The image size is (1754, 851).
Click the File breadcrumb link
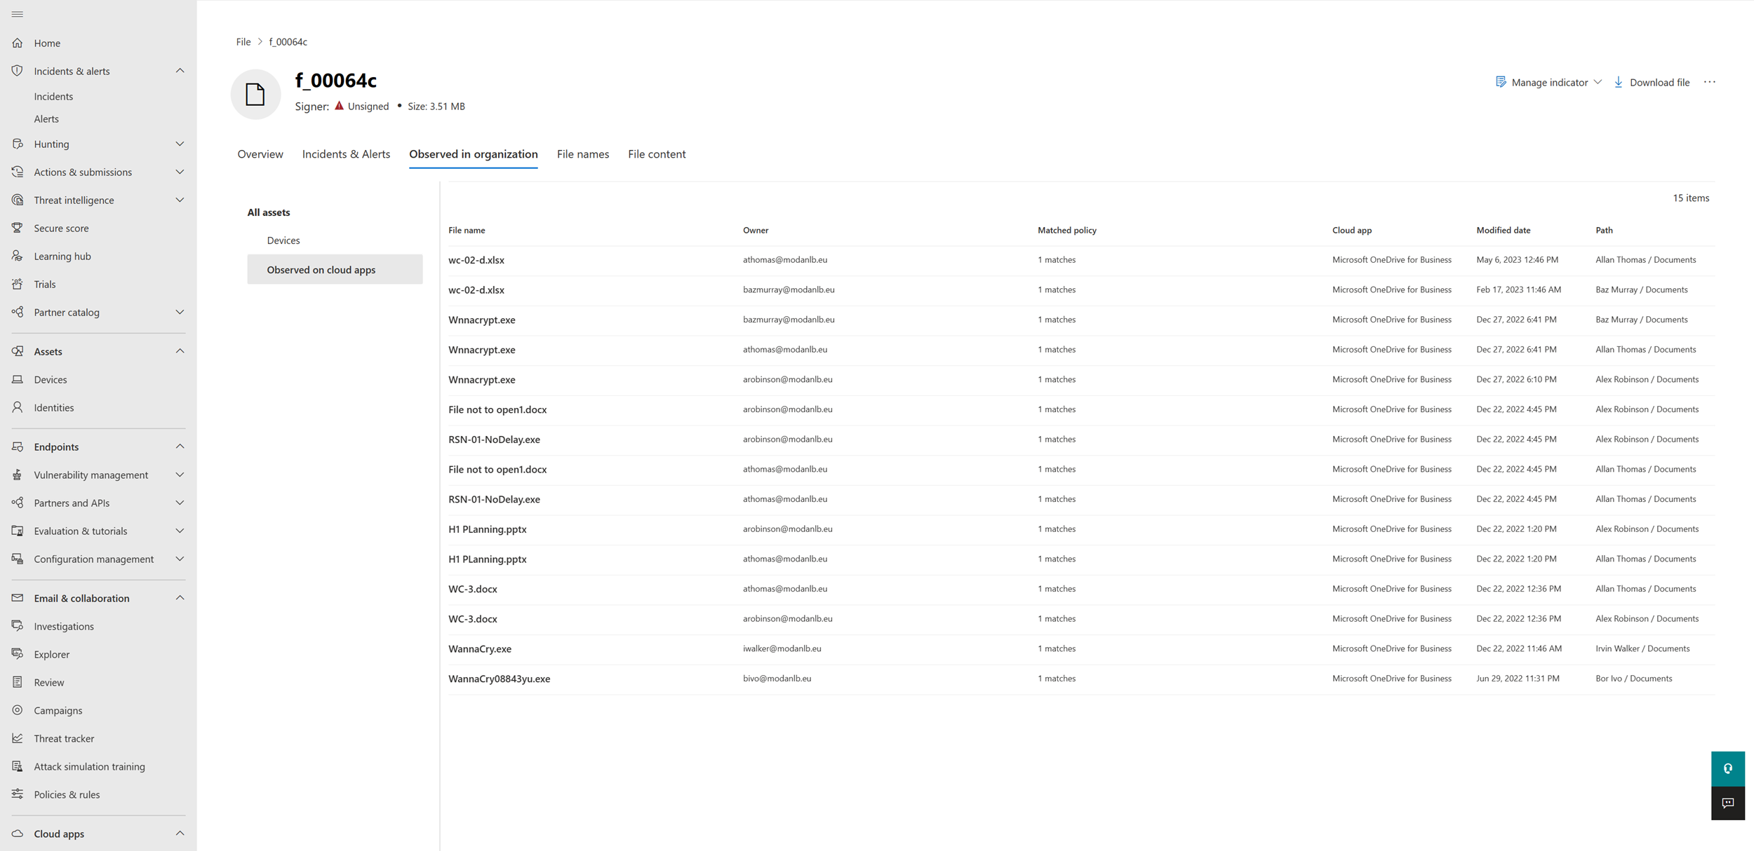[243, 42]
